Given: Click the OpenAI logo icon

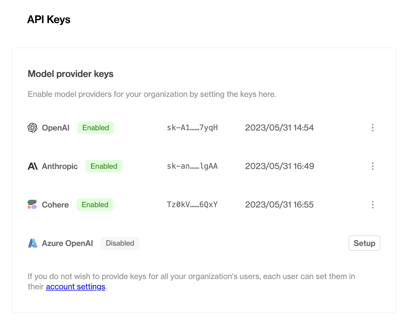Looking at the screenshot, I should pyautogui.click(x=32, y=128).
